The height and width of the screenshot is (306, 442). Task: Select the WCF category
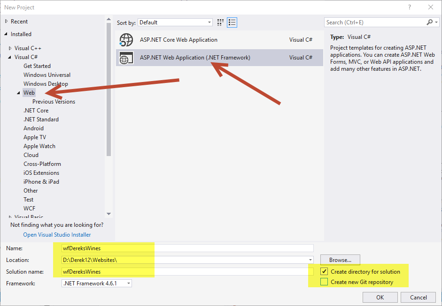29,209
